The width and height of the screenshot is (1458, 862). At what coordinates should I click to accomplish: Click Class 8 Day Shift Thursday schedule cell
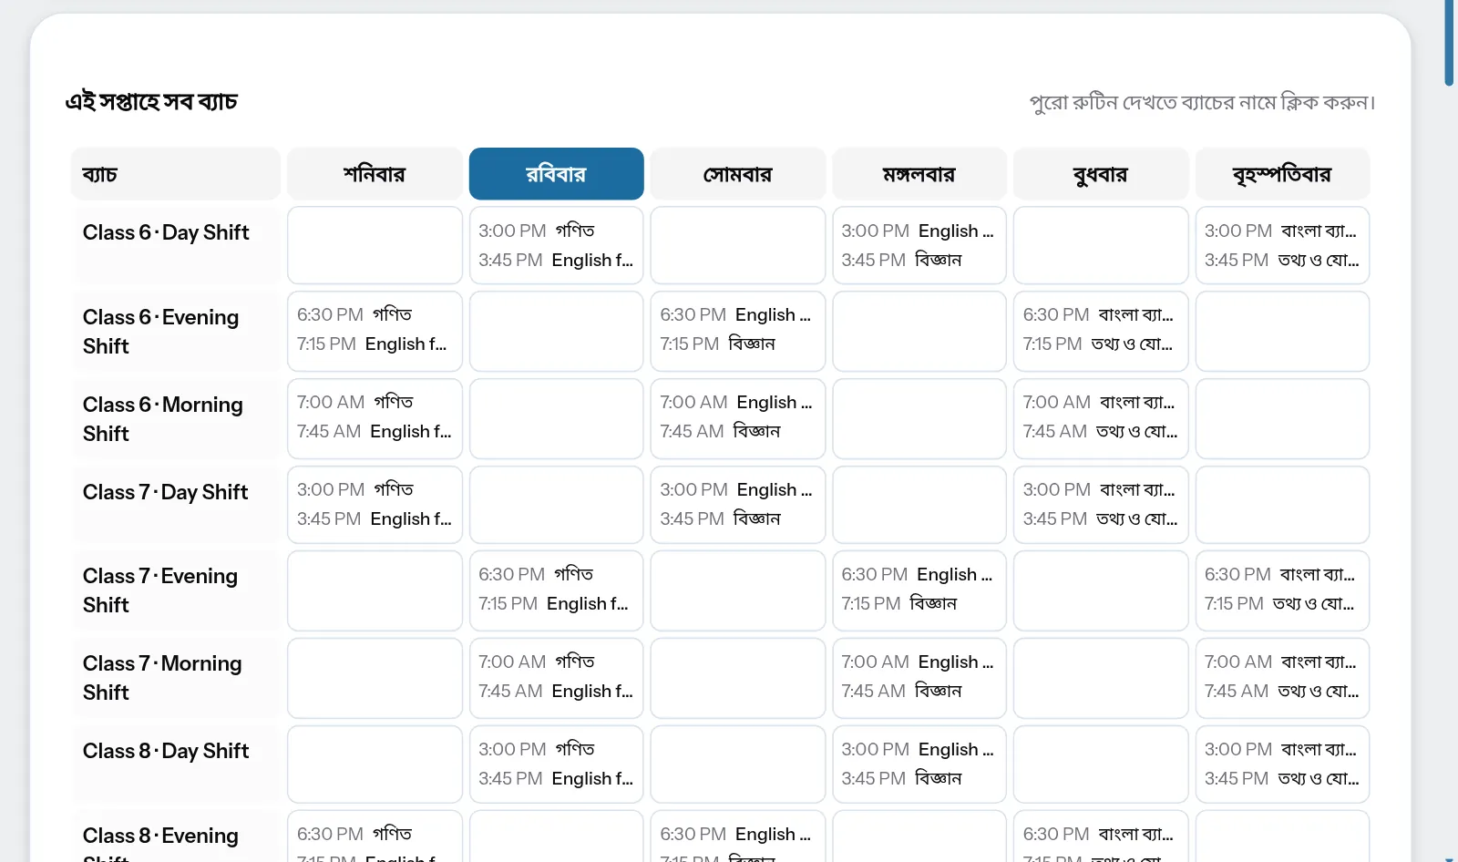[x=1282, y=765]
